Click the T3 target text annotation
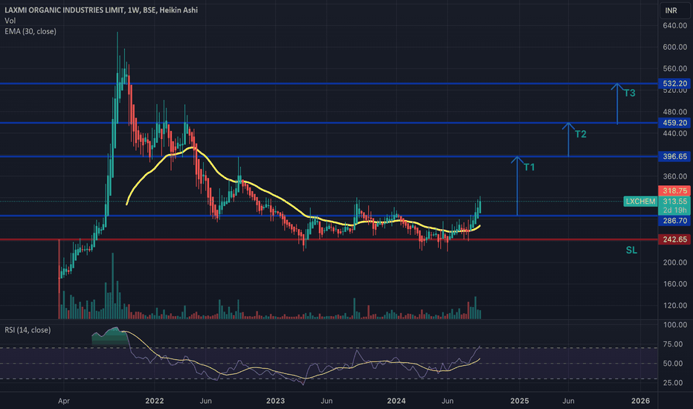The height and width of the screenshot is (409, 693). click(x=629, y=93)
